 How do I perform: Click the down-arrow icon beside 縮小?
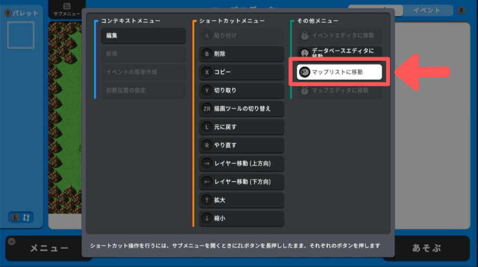[x=207, y=218]
